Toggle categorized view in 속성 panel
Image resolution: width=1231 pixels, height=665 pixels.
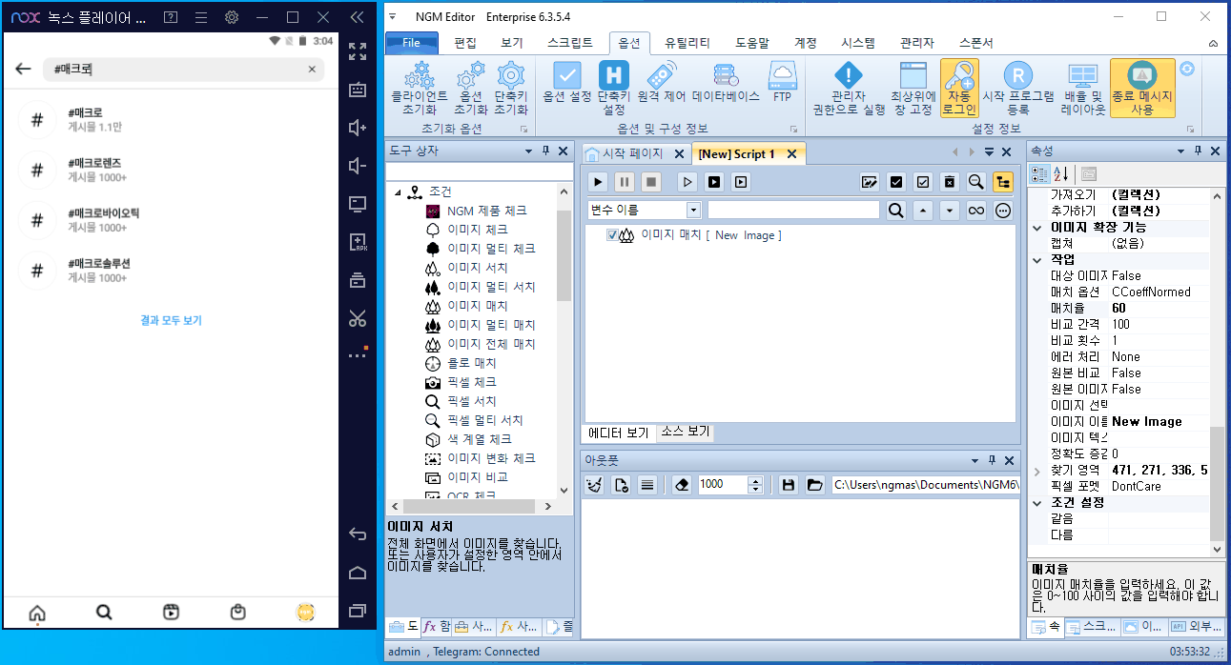(x=1040, y=173)
